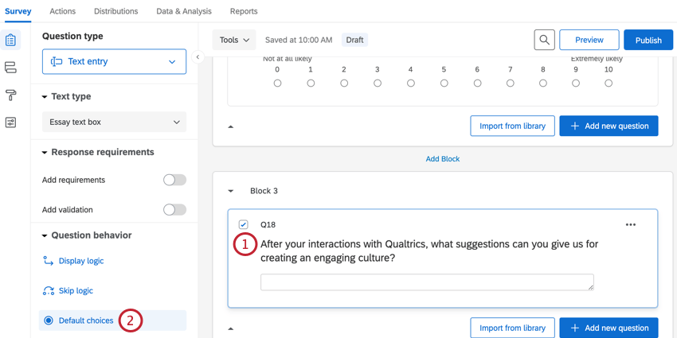Select rating 7 on the likelihood scale
The image size is (677, 338).
point(510,83)
